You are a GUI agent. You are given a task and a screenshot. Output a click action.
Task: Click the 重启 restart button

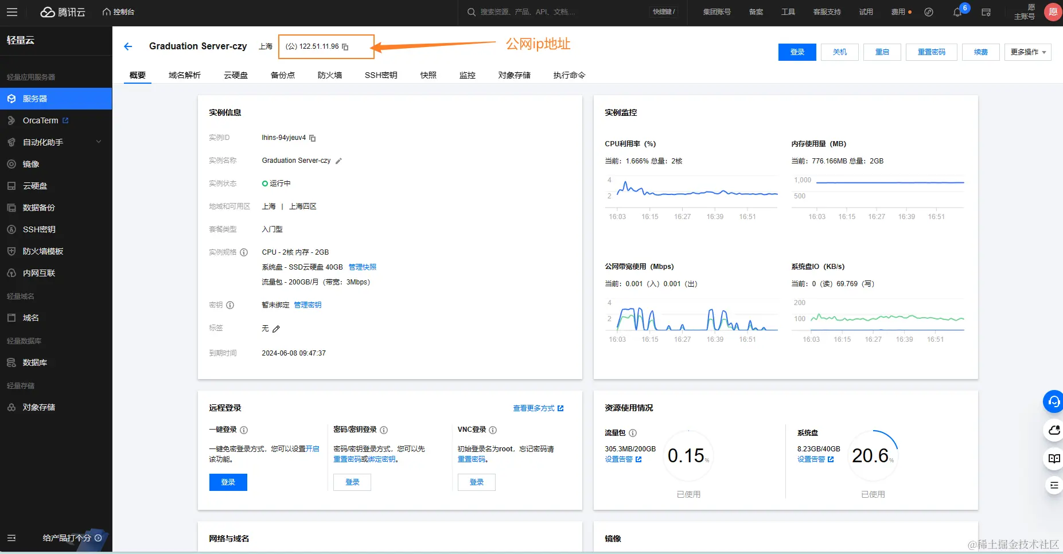[882, 52]
